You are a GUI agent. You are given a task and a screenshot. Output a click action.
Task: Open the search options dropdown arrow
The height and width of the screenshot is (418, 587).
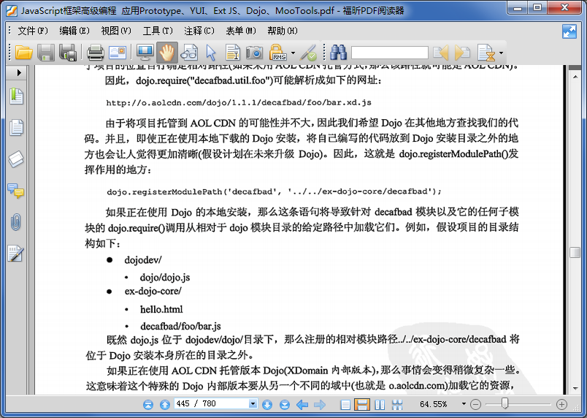point(501,53)
